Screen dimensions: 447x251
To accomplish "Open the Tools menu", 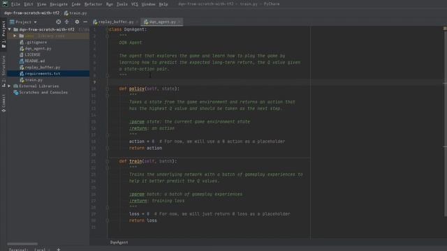I will click(122, 4).
